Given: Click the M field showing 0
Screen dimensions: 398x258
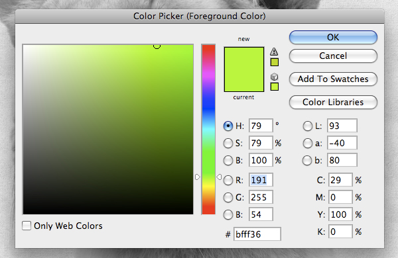Looking at the screenshot, I should pos(340,197).
